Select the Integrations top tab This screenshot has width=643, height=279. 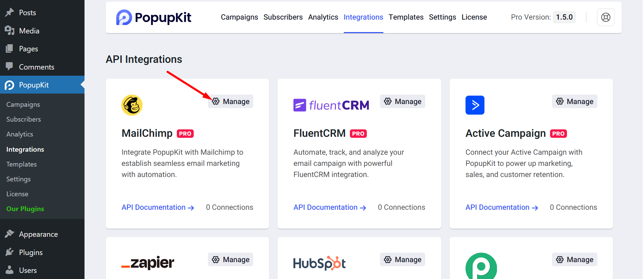point(363,17)
